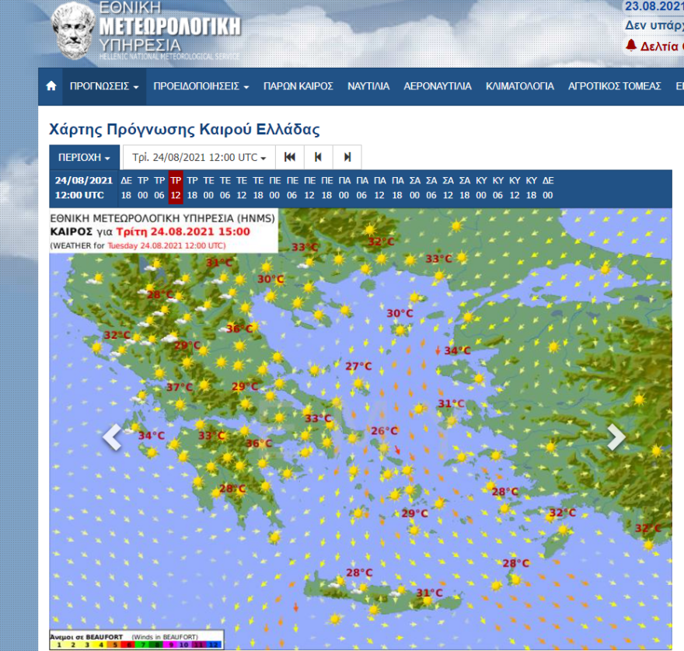Viewport: 684px width, 651px height.
Task: Click the Home icon in the navigation bar
Action: tap(50, 86)
